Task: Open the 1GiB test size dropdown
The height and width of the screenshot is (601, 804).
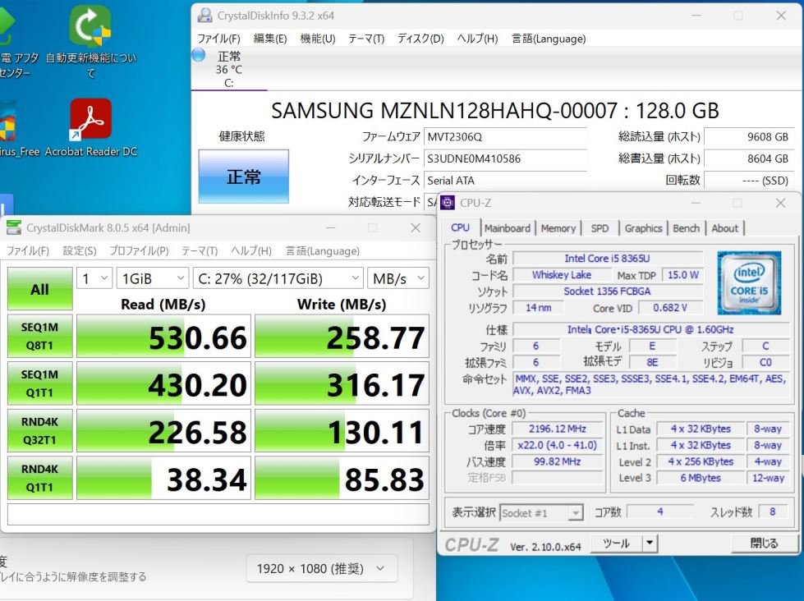Action: point(152,278)
